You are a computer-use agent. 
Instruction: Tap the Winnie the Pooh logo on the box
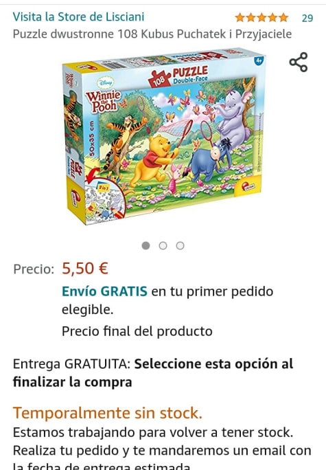(x=103, y=101)
